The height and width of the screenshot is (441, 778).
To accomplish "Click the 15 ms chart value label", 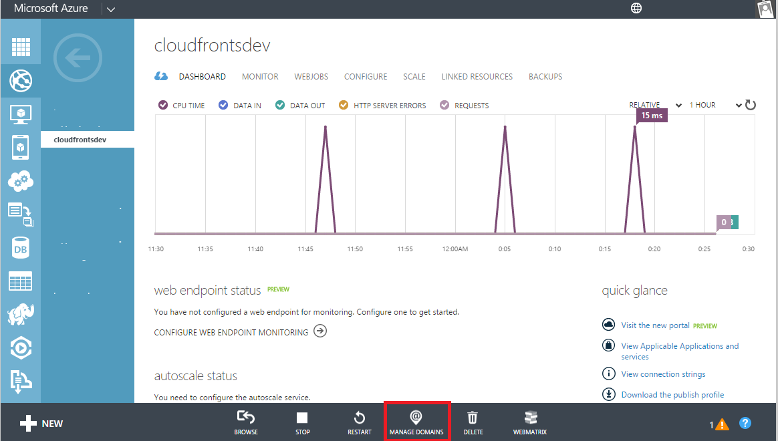I will tap(652, 116).
